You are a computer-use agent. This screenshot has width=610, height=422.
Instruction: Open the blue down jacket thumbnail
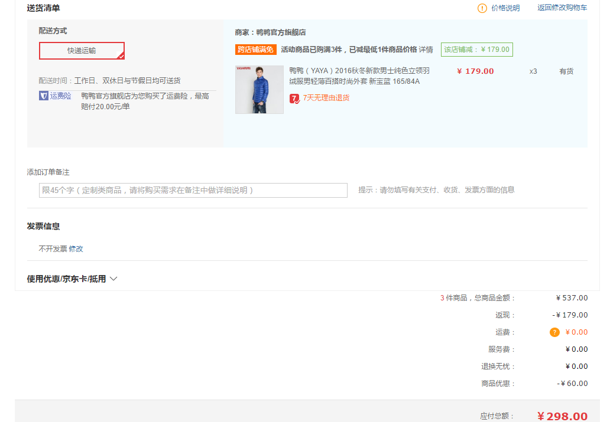coord(259,89)
